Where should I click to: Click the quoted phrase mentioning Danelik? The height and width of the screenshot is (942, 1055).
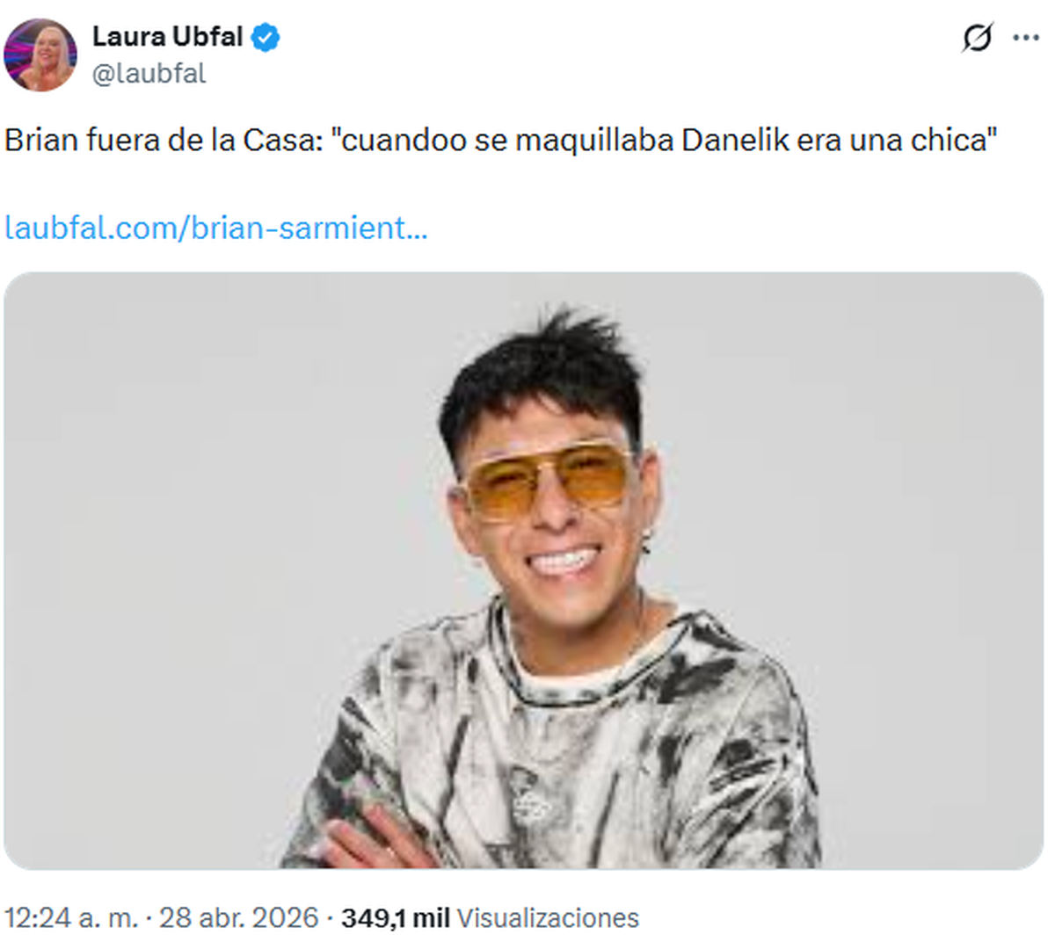tap(668, 141)
